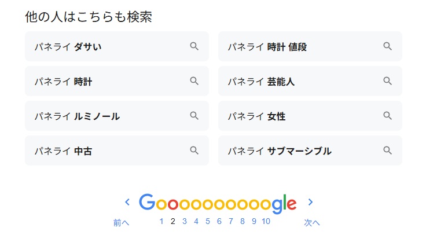This screenshot has height=235, width=426.
Task: Navigate to results page 7
Action: (x=231, y=221)
